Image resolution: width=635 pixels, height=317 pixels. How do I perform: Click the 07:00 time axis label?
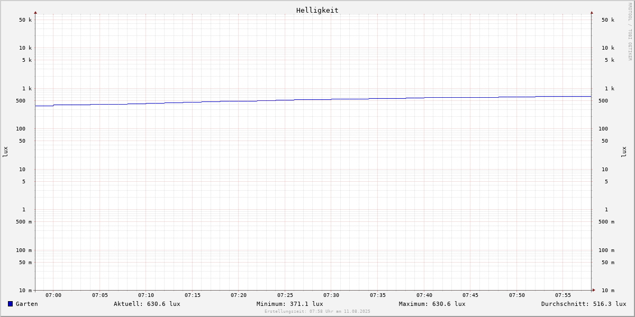(x=53, y=295)
